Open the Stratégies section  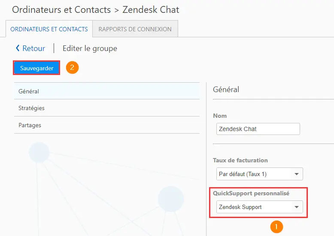click(x=107, y=108)
